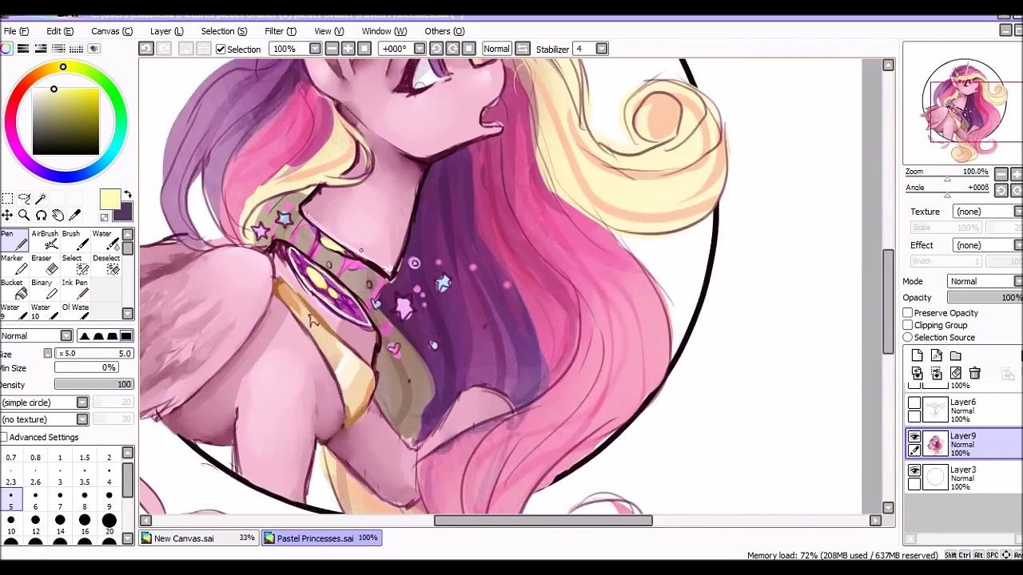Open the Canvas menu

[x=112, y=31]
